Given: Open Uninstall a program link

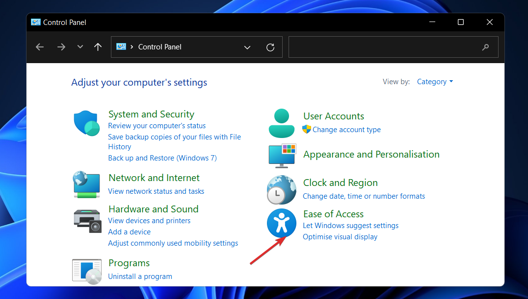Looking at the screenshot, I should tap(140, 276).
